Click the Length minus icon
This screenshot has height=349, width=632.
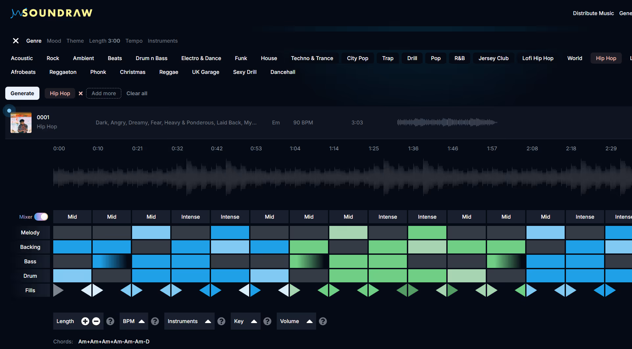coord(96,321)
